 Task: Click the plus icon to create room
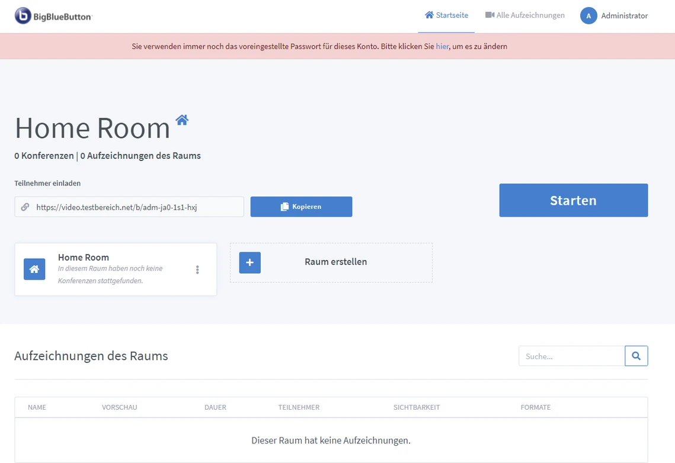(x=249, y=262)
